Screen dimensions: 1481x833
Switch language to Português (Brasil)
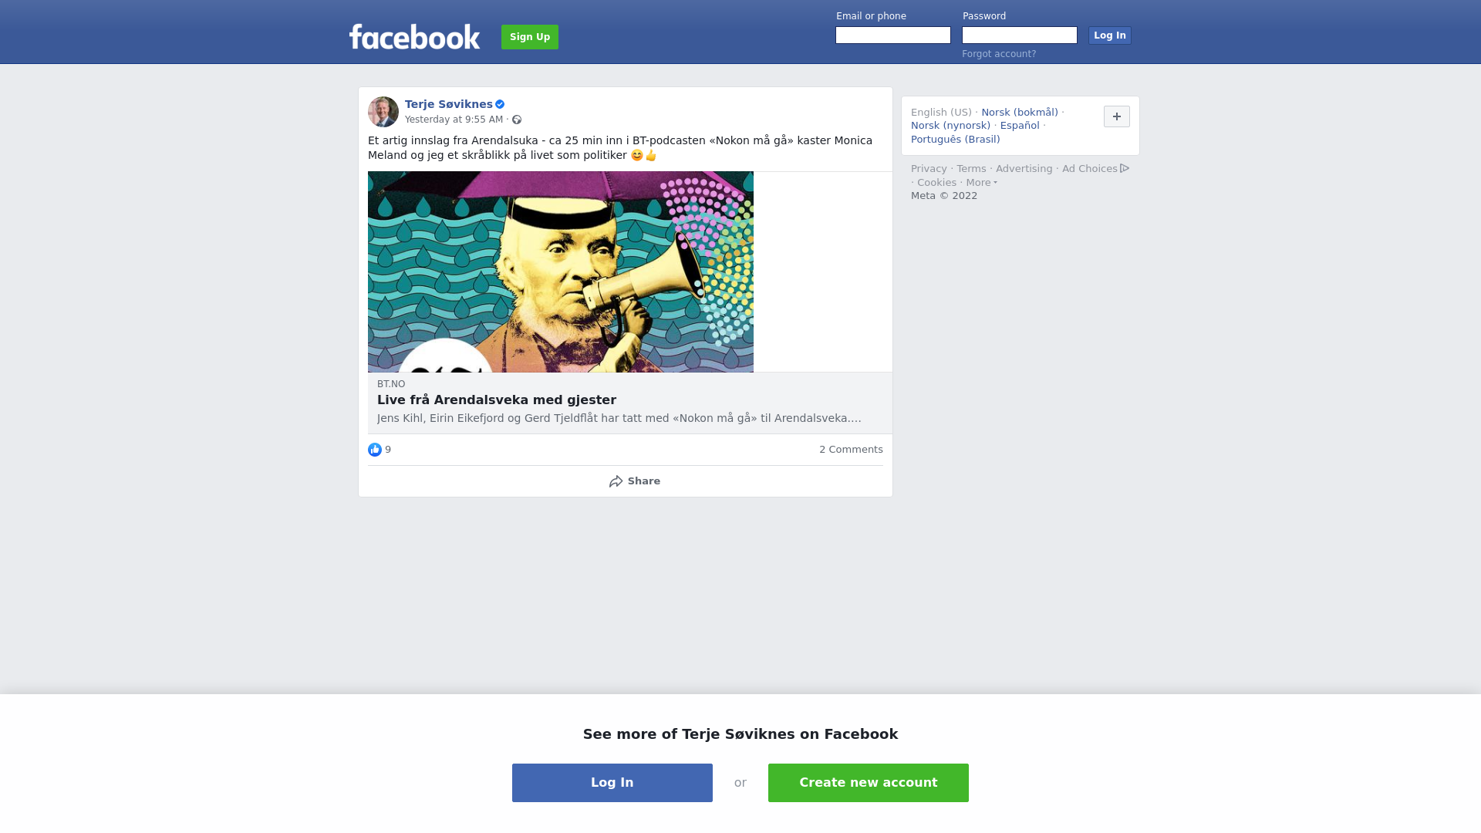[x=956, y=140]
